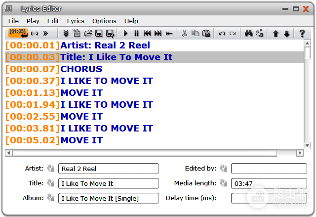Copy selection with the copy icon
Image resolution: width=316 pixels, height=217 pixels.
pos(196,33)
